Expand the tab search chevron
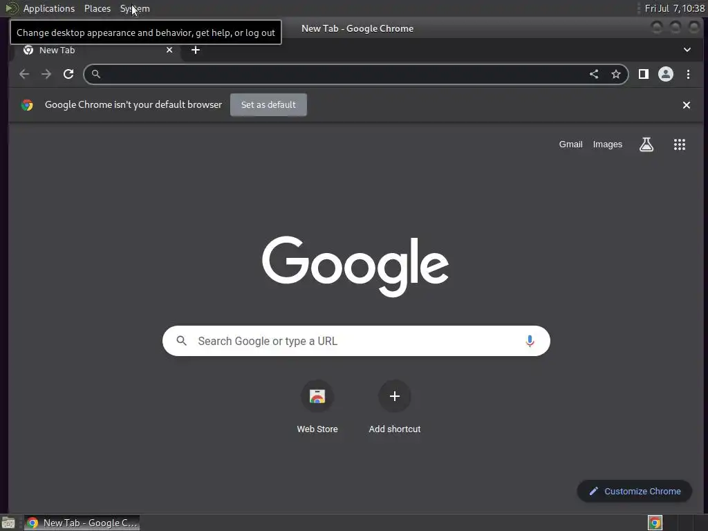This screenshot has width=708, height=531. (x=687, y=50)
